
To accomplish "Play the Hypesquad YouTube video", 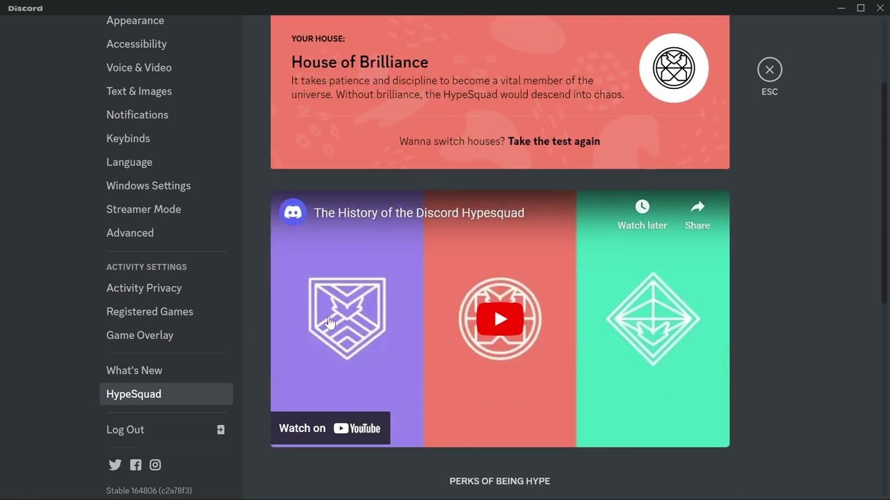I will pyautogui.click(x=500, y=319).
